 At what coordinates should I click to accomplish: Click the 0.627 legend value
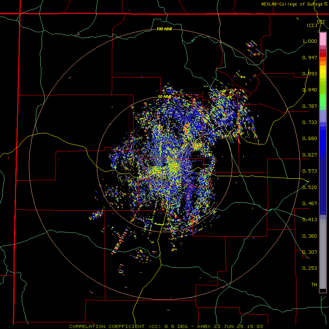coord(310,155)
